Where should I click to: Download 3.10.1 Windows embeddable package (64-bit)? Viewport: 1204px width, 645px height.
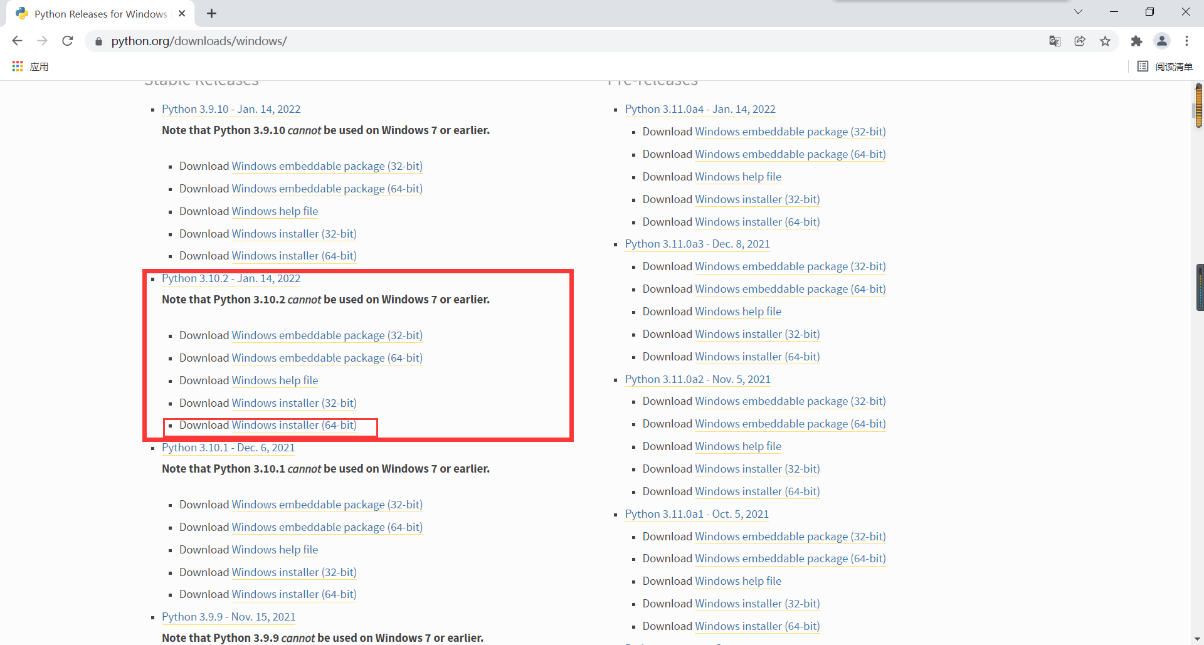tap(327, 527)
